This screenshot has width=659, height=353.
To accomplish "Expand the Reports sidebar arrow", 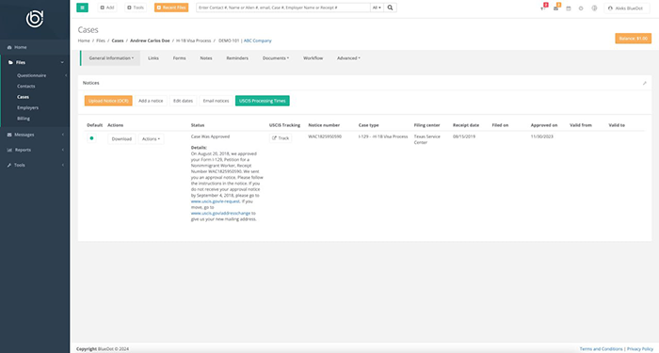I will 63,150.
